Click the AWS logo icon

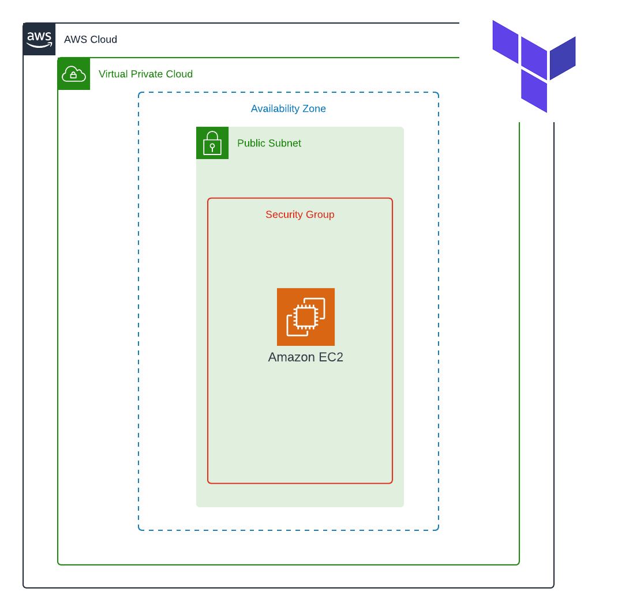click(39, 39)
